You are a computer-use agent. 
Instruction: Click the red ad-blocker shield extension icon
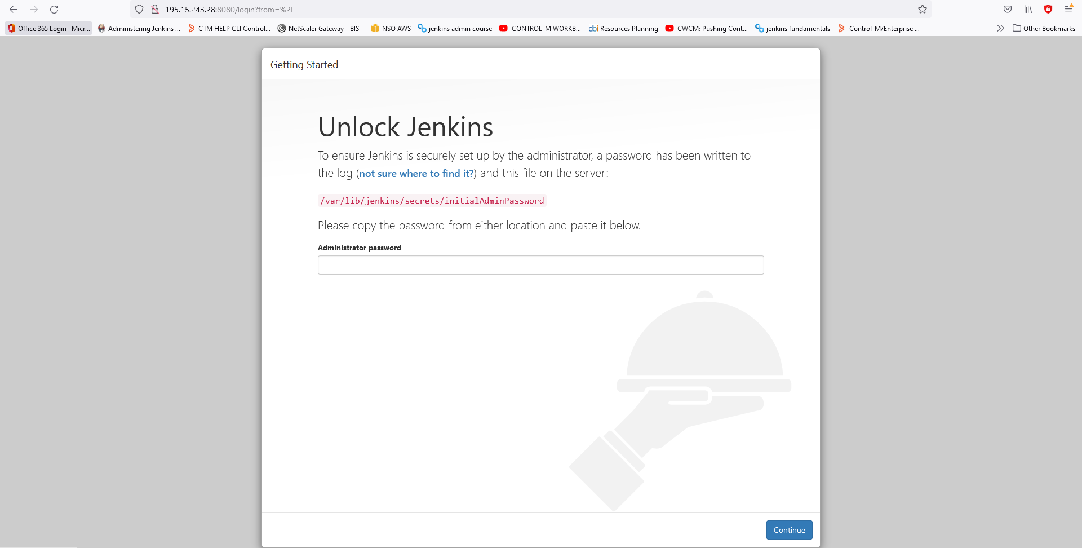(1048, 10)
